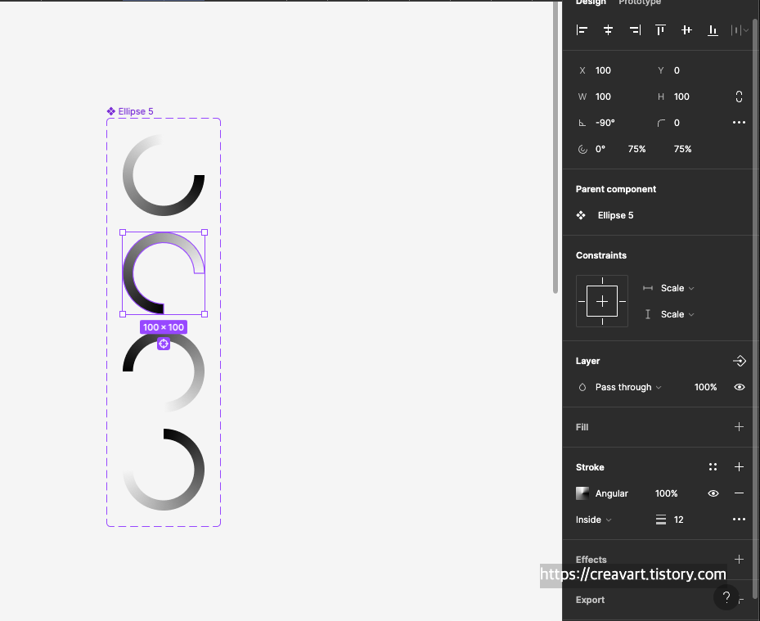
Task: Click the constraints box widget
Action: click(602, 302)
